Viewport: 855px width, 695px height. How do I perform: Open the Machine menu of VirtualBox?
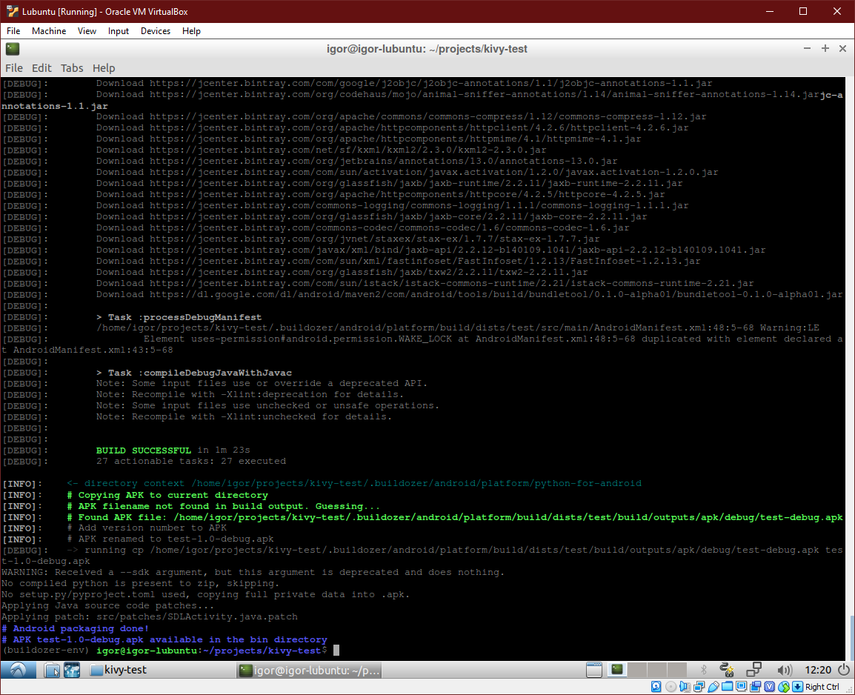click(48, 30)
